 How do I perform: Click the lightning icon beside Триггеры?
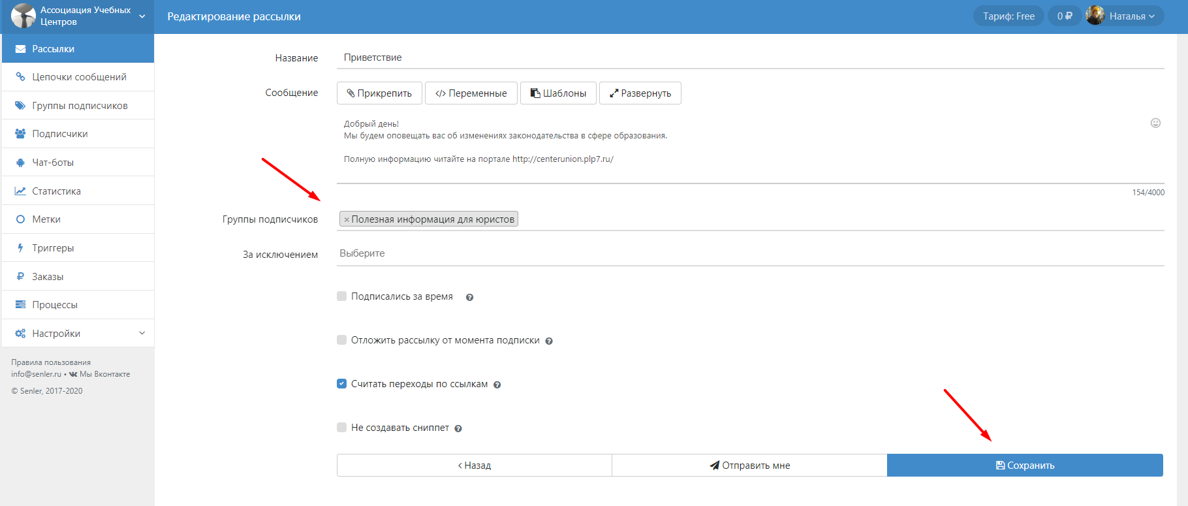click(20, 248)
